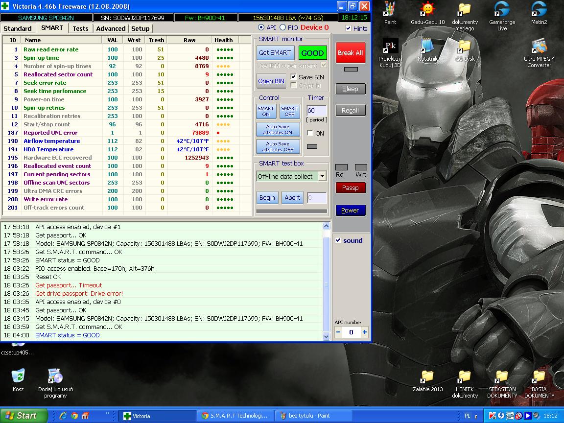Toggle the Crypt it! checkbox
The width and height of the screenshot is (564, 423).
[294, 85]
